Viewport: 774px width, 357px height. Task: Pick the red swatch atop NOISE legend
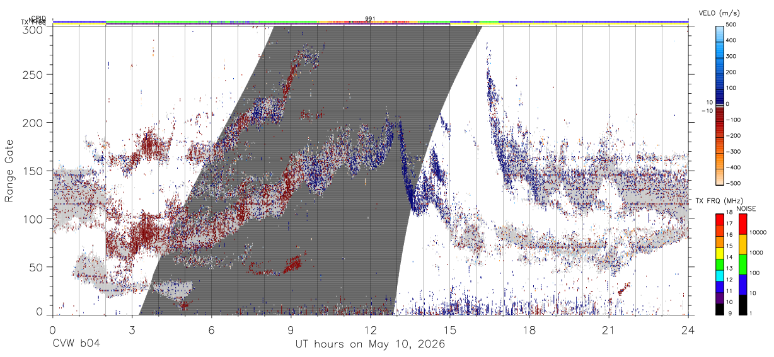coord(742,224)
